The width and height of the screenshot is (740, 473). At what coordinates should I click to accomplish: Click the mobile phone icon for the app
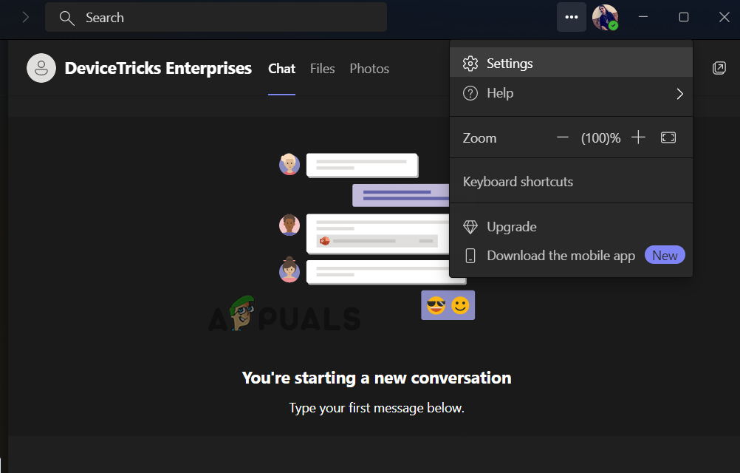pos(470,255)
